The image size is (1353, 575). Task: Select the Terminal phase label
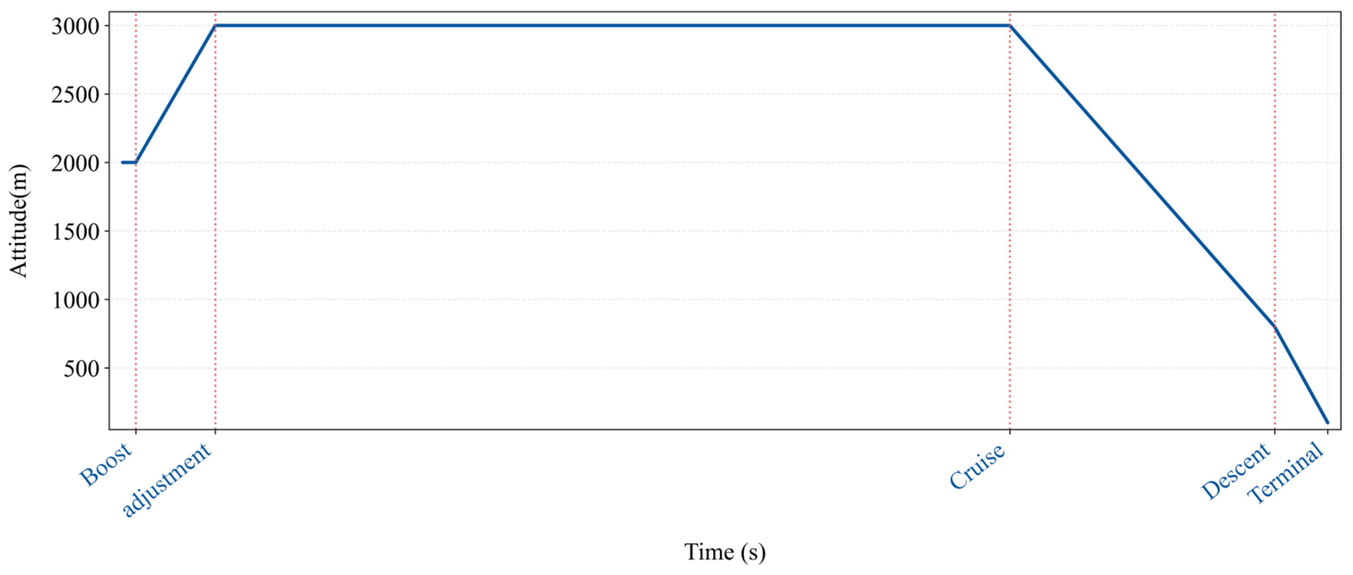point(1284,472)
